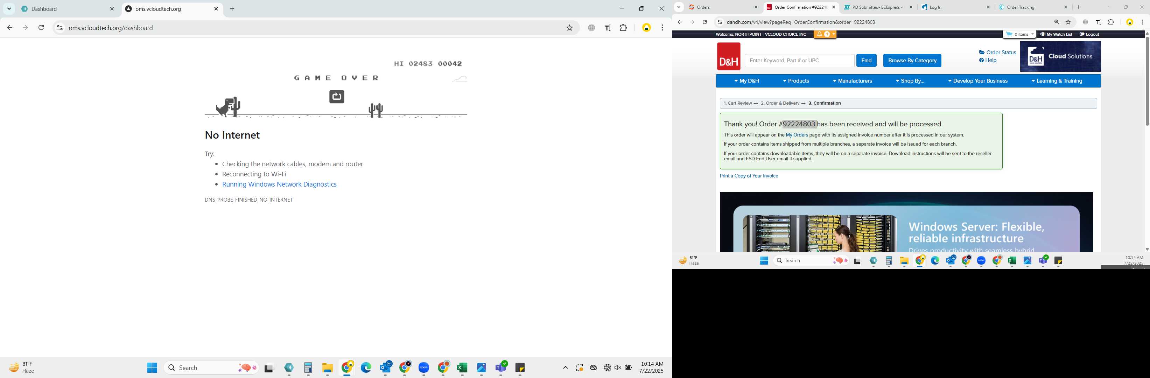Click the Windows Search box on left taskbar
The height and width of the screenshot is (378, 1150).
211,367
